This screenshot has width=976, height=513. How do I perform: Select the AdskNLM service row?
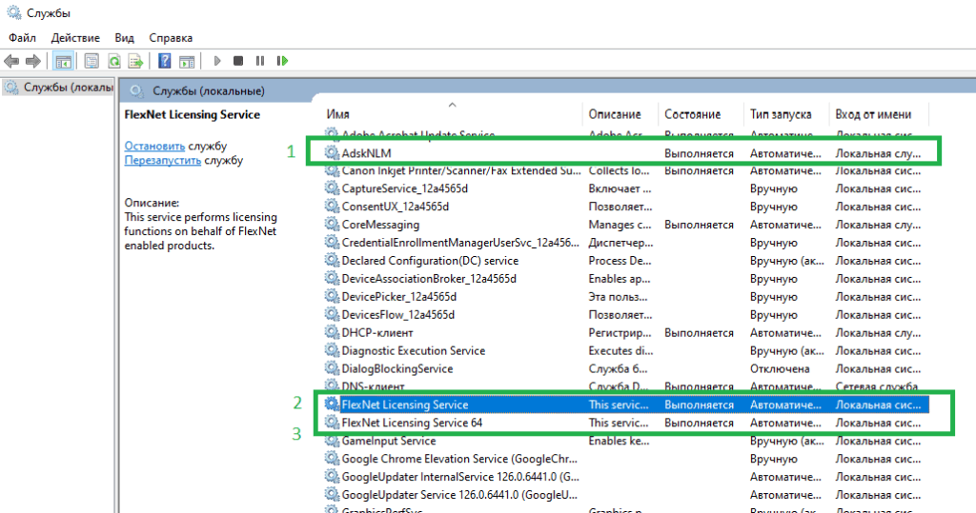366,152
